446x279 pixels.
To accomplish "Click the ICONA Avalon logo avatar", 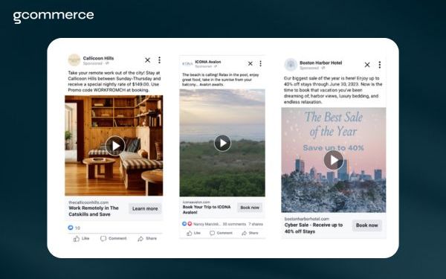I will [x=187, y=64].
